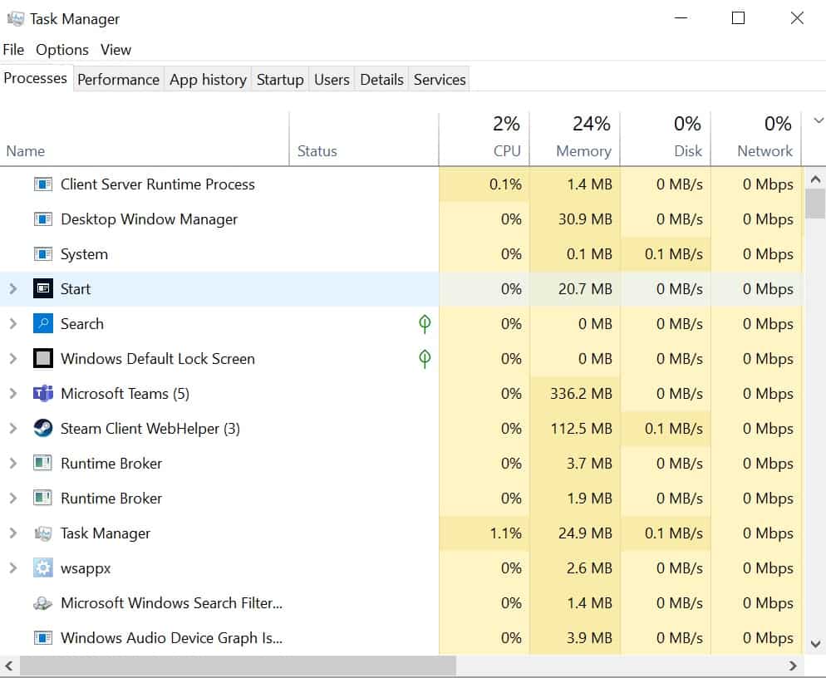The height and width of the screenshot is (678, 826).
Task: Click the Start process icon
Action: (x=42, y=288)
